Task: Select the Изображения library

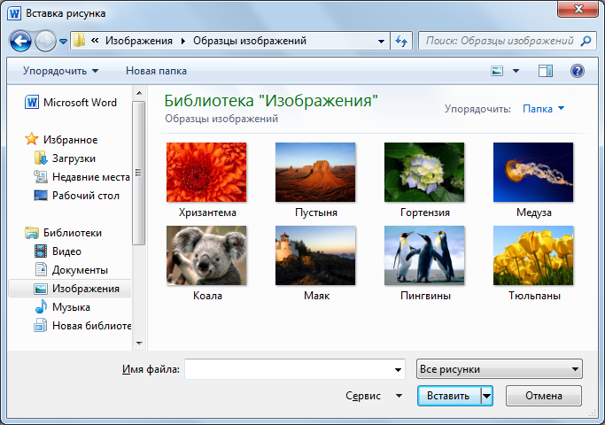Action: [70, 289]
